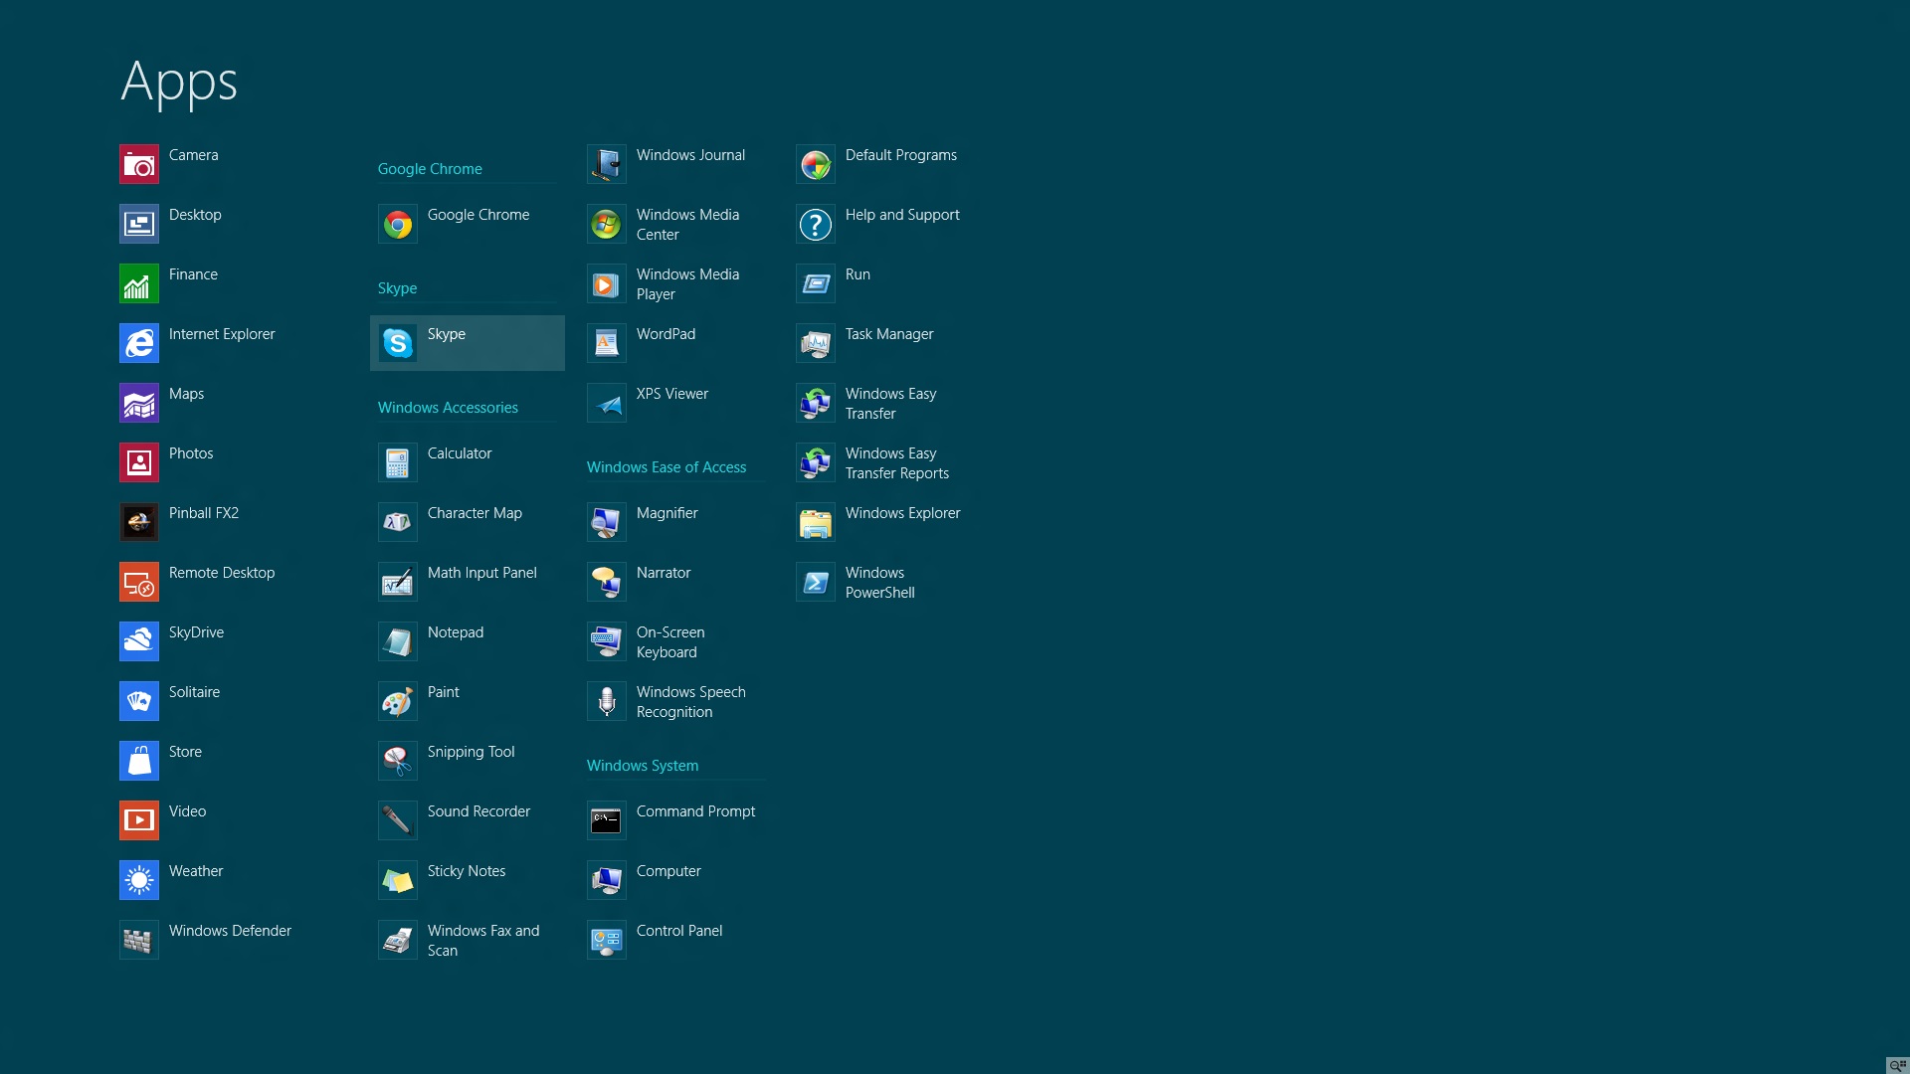Open the Store icon
The width and height of the screenshot is (1910, 1074).
coord(139,761)
